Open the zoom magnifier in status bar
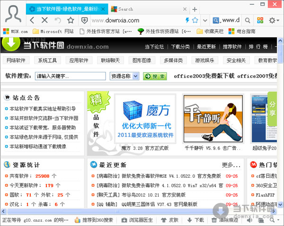This screenshot has height=226, width=284. pos(272,220)
